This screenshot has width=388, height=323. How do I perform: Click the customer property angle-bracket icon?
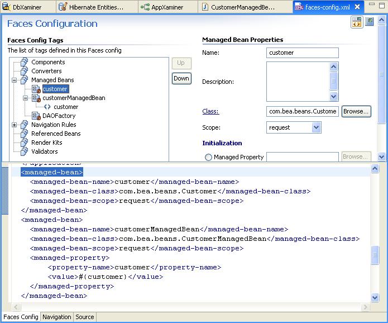[x=47, y=107]
